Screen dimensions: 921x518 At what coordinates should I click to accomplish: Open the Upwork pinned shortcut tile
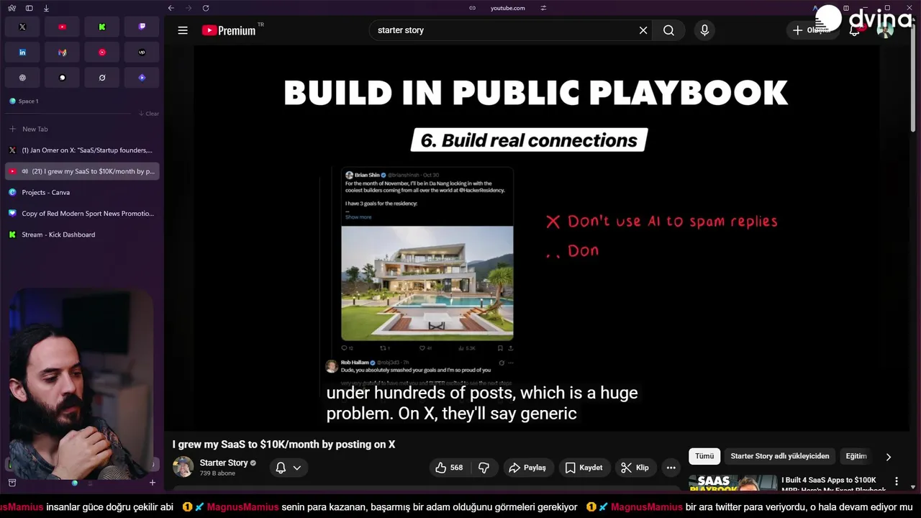point(142,53)
